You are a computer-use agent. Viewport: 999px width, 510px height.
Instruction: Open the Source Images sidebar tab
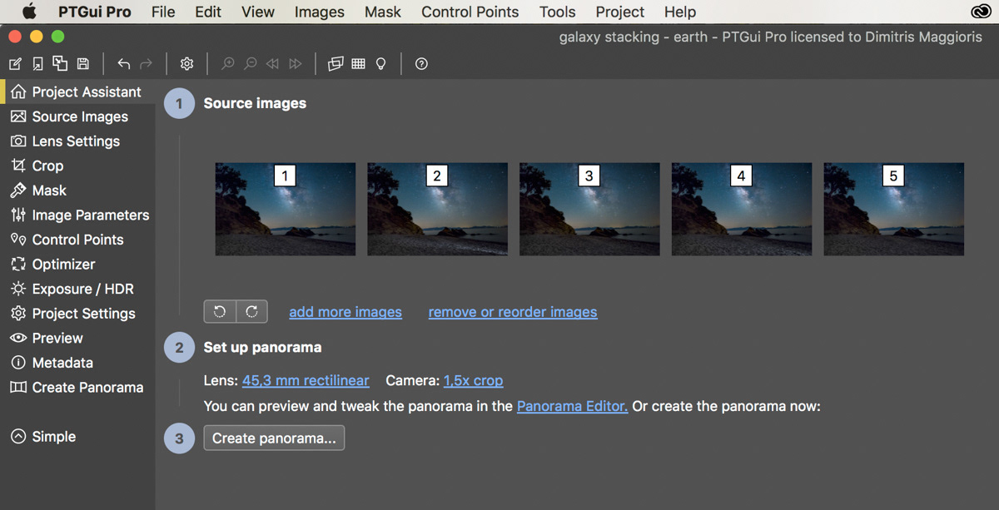(77, 116)
